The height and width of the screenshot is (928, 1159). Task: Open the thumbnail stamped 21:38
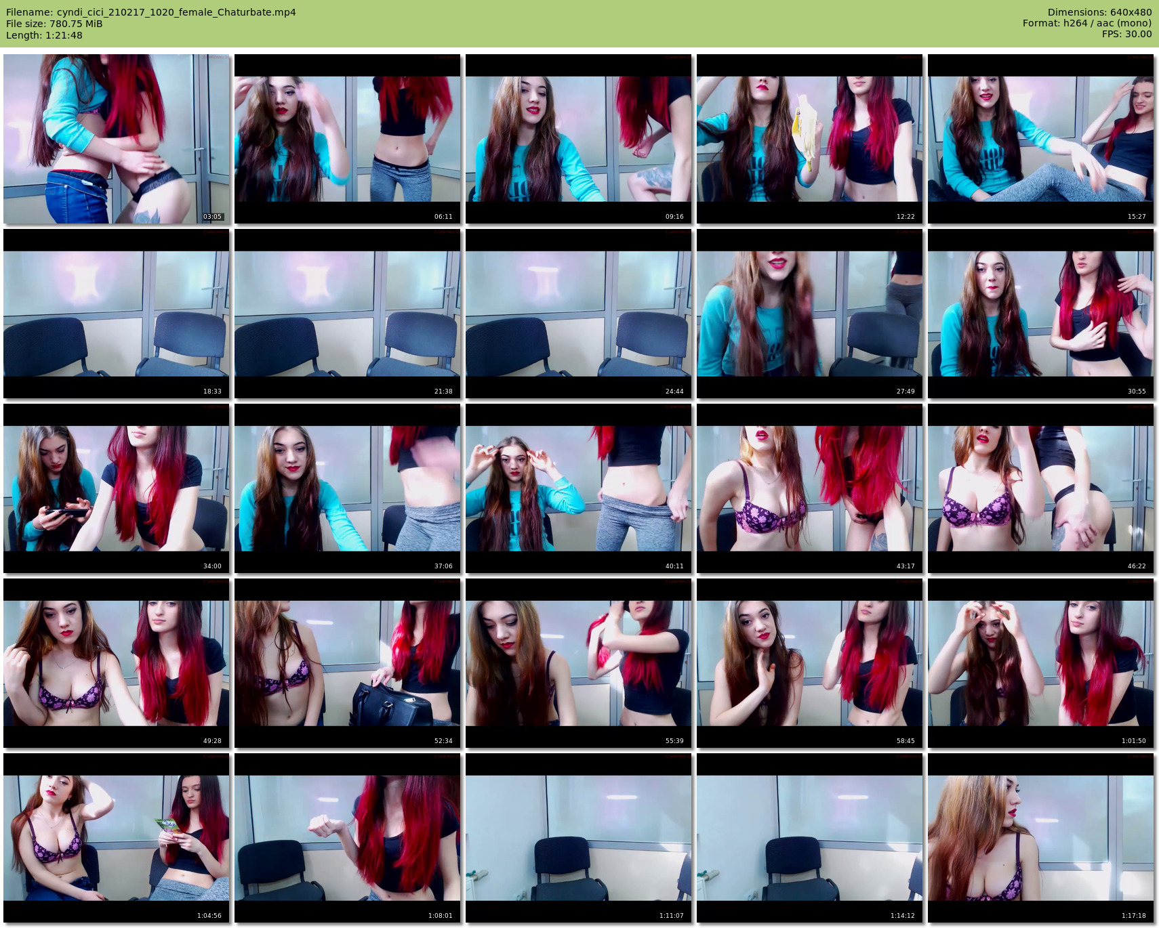(x=348, y=314)
